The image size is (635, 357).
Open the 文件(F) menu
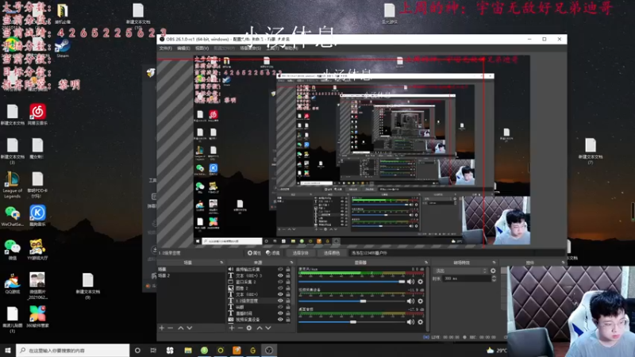tap(165, 48)
